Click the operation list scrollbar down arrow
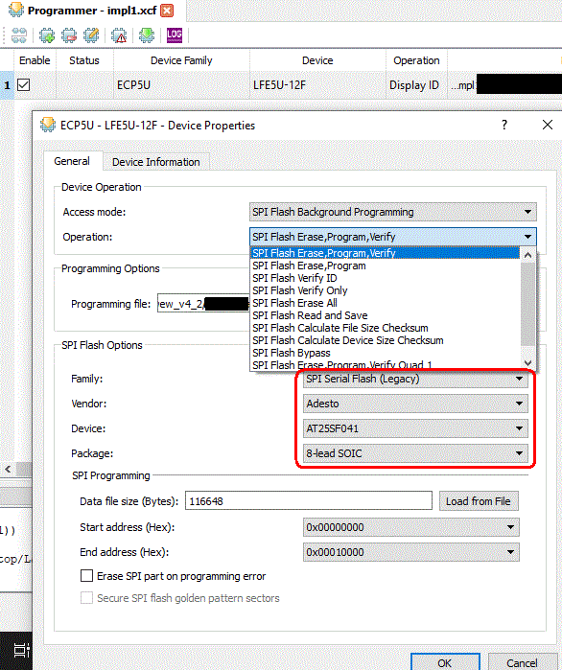562x670 pixels. [x=527, y=363]
